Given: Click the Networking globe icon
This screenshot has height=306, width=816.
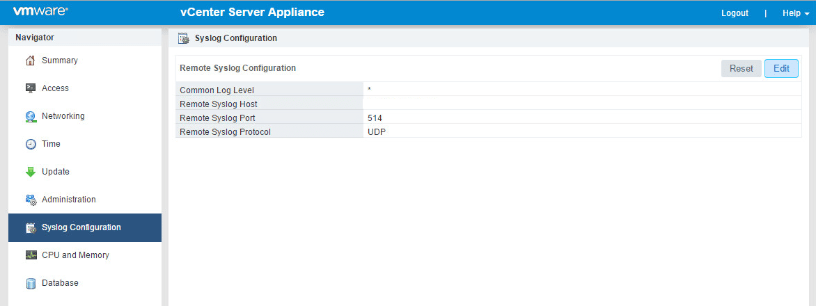Looking at the screenshot, I should coord(31,116).
